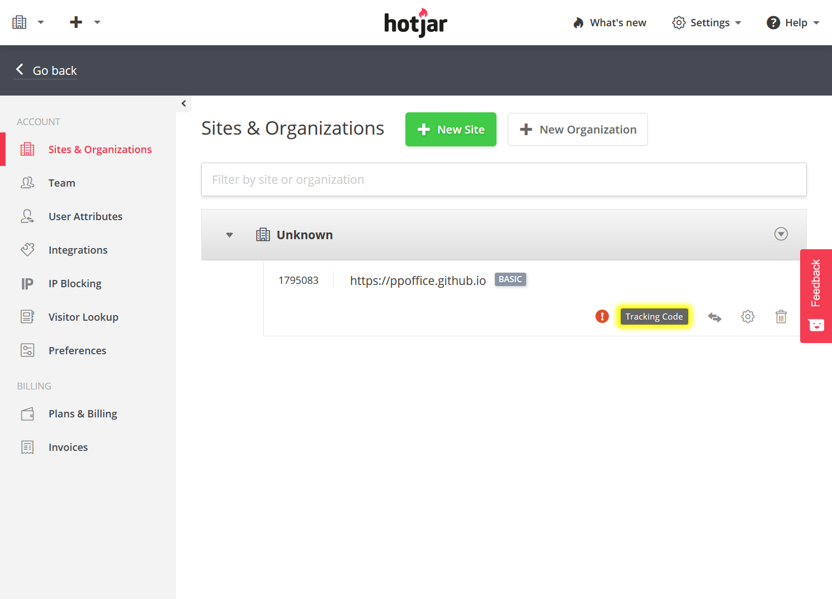832x599 pixels.
Task: Open the Settings menu
Action: (x=707, y=23)
